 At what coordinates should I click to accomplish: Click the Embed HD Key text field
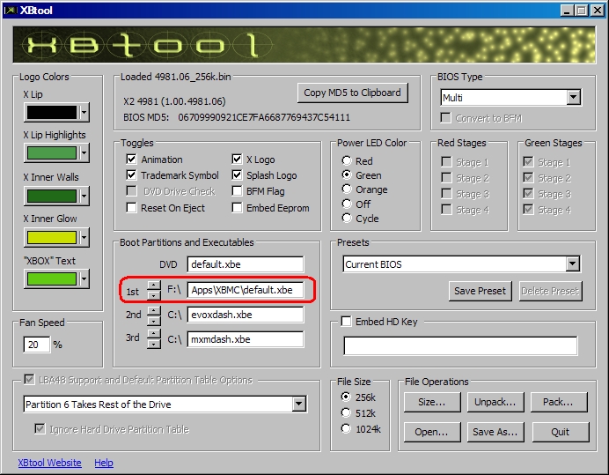click(x=460, y=345)
